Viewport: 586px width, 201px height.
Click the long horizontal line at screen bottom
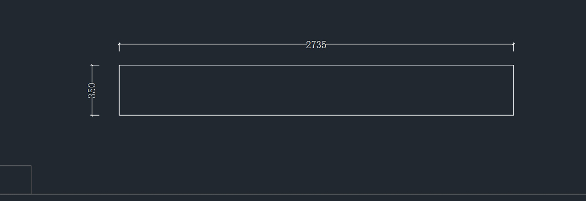[x=293, y=194]
